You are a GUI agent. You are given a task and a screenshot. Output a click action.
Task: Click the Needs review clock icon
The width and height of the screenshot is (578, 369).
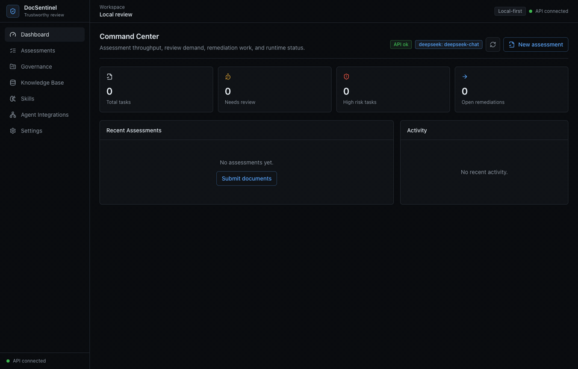228,76
